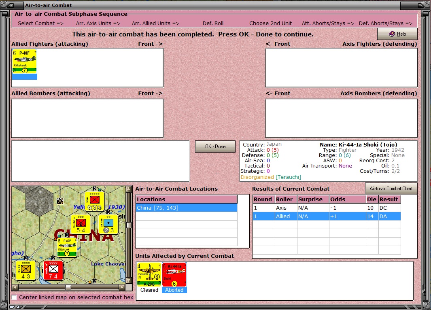
Task: Click the blue-symbol unit counter labeled 3 on map
Action: pos(108,224)
